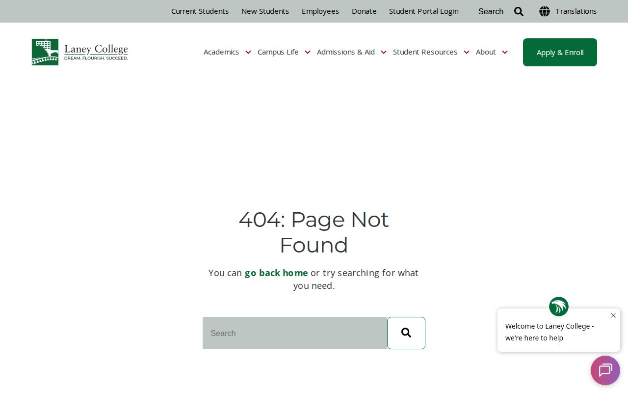The height and width of the screenshot is (393, 628).
Task: Expand the Student Resources chevron
Action: [x=467, y=52]
